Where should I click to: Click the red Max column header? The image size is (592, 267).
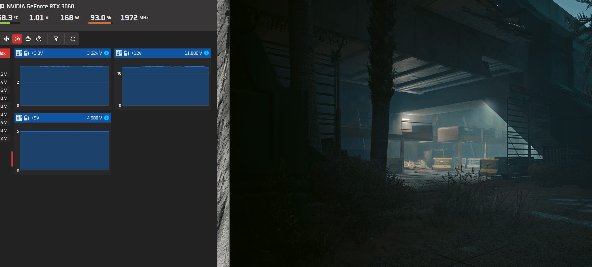click(4, 53)
